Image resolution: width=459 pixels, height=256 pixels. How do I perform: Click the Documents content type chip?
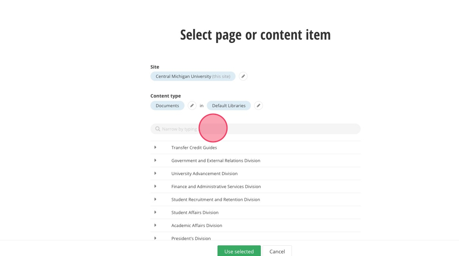click(167, 106)
